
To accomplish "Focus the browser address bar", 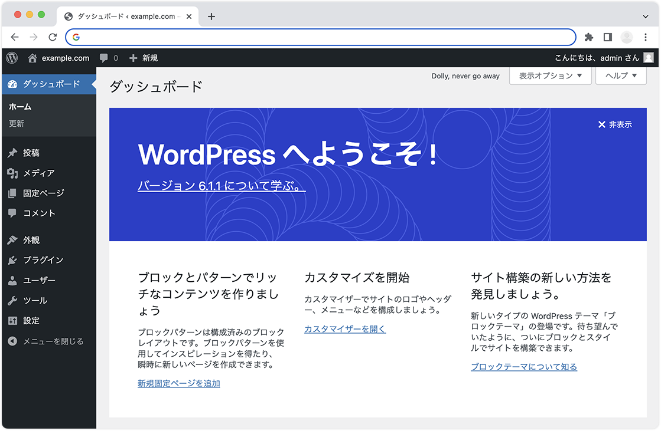I will [x=321, y=37].
